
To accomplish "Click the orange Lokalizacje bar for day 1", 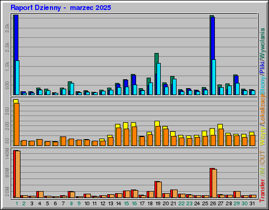I will pos(17,124).
